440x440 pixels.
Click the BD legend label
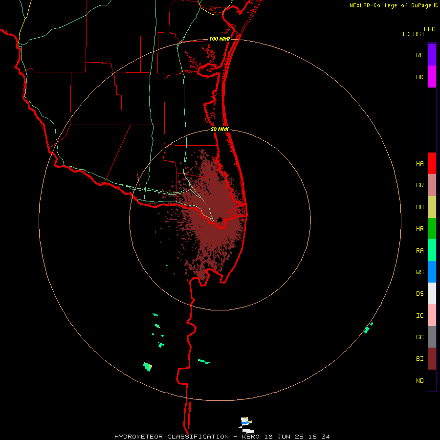coord(419,207)
